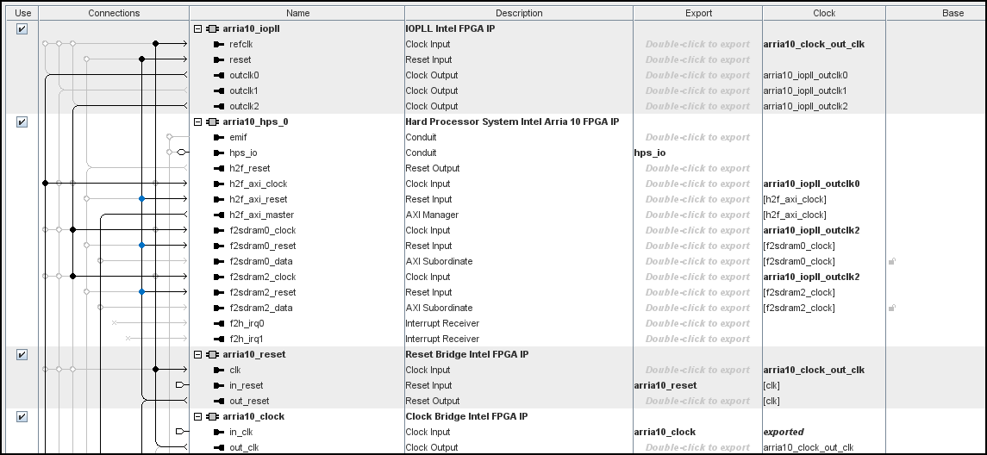Viewport: 987px width, 455px height.
Task: Collapse the arria10_reset component tree
Action: point(197,355)
